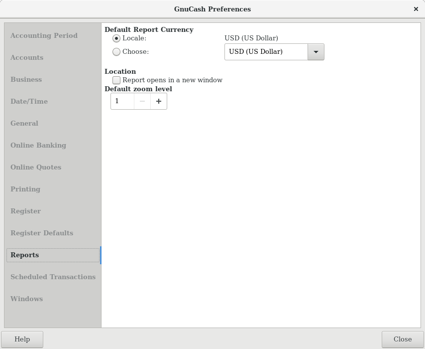Close the GnuCash Preferences dialog with X

pos(416,9)
